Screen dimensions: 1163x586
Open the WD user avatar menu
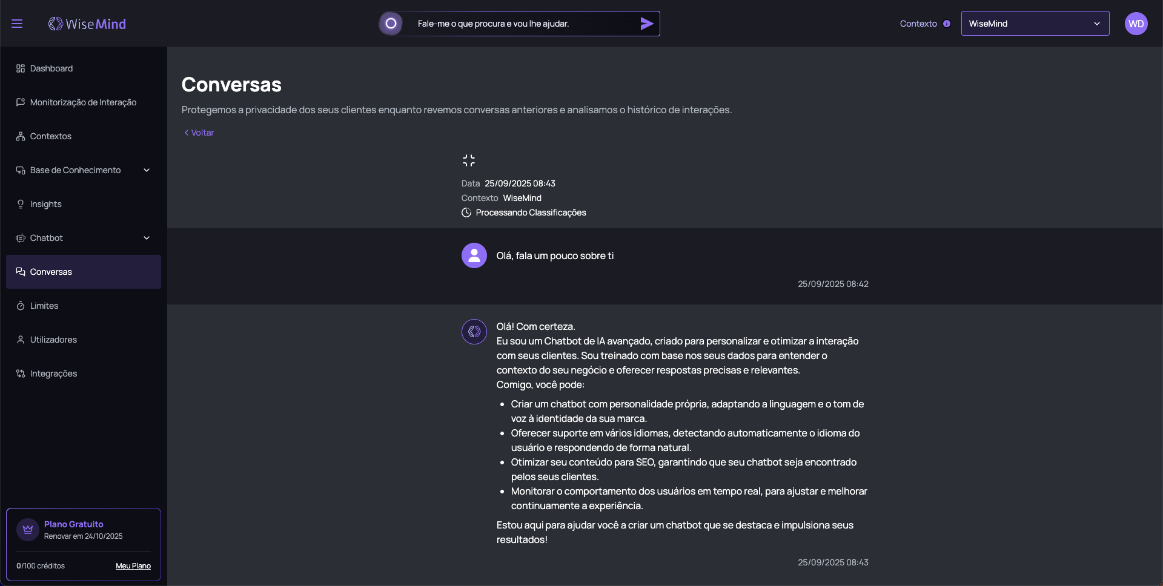[1136, 24]
